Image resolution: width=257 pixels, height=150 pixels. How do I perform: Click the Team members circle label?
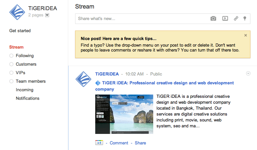pyautogui.click(x=31, y=81)
